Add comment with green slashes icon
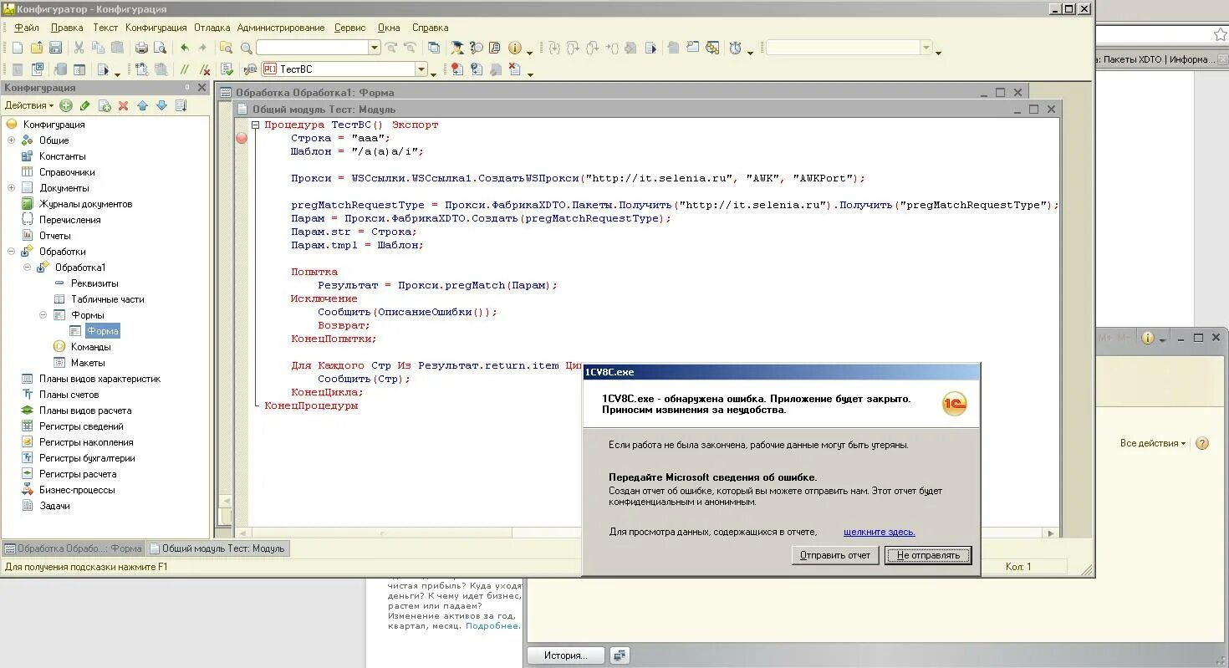 184,69
